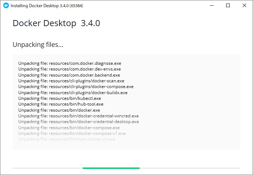Viewport: 253px width, 175px height.
Task: Select the cli-plugins/docker-compose.exe log line
Action: 76,87
